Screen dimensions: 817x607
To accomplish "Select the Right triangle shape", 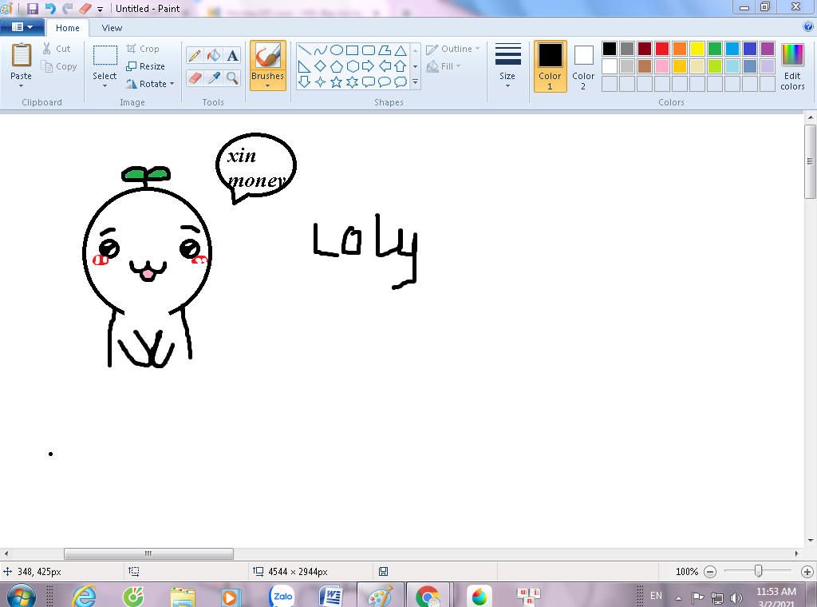I will tap(305, 66).
